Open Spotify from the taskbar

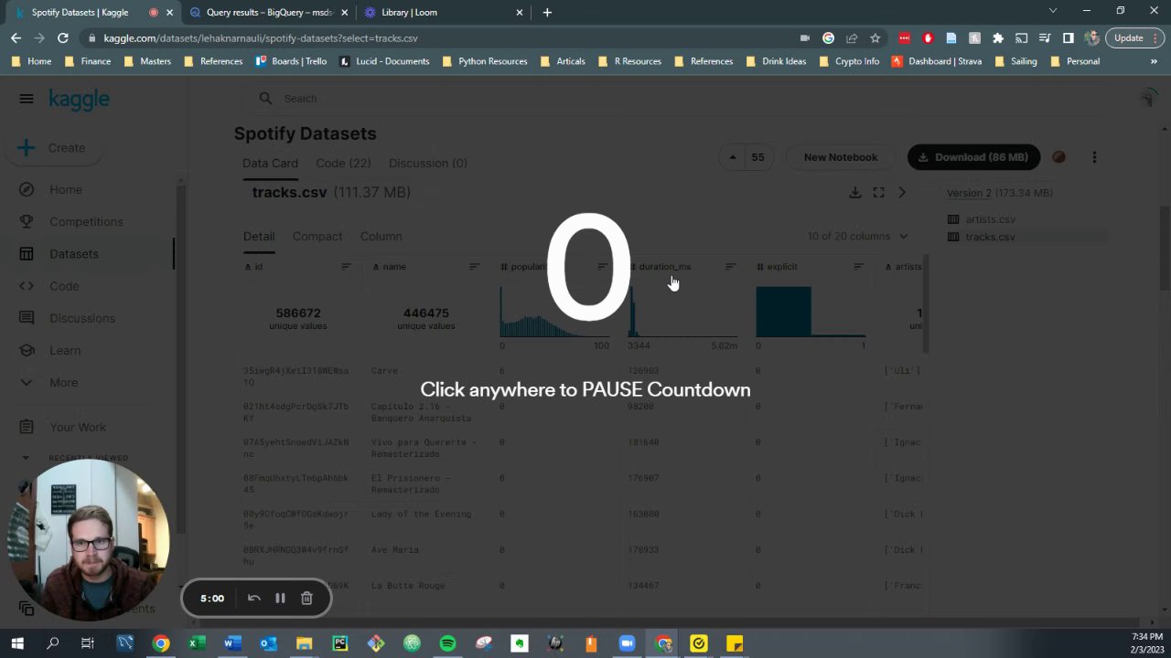point(447,644)
